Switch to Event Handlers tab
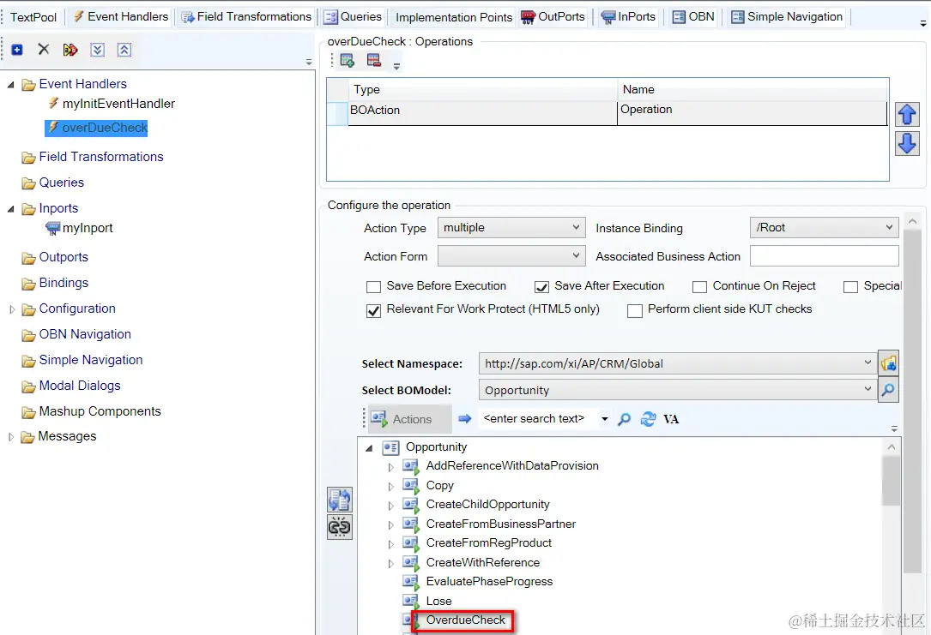This screenshot has width=931, height=635. (x=120, y=16)
